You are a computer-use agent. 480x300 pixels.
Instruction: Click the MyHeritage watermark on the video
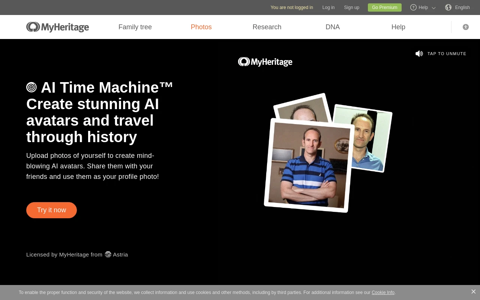(x=265, y=61)
